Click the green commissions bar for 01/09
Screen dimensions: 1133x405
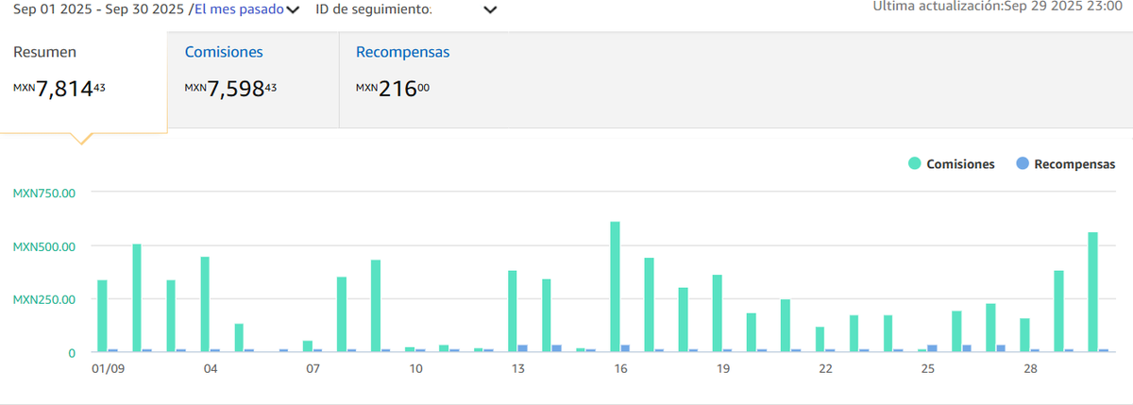click(102, 316)
